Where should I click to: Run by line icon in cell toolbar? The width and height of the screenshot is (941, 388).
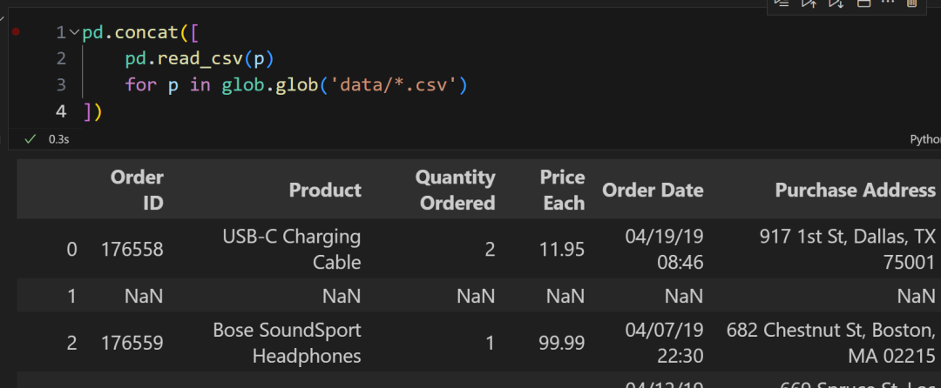[x=782, y=3]
